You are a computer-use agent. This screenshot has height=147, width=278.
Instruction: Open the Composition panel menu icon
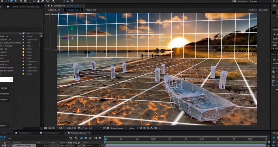point(84,6)
